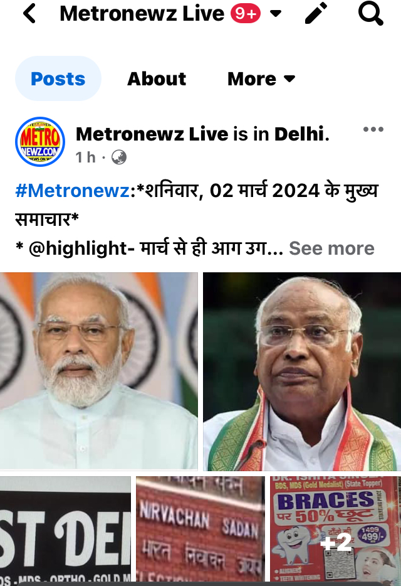The width and height of the screenshot is (401, 586).
Task: Click the public globe audience icon
Action: click(x=118, y=157)
